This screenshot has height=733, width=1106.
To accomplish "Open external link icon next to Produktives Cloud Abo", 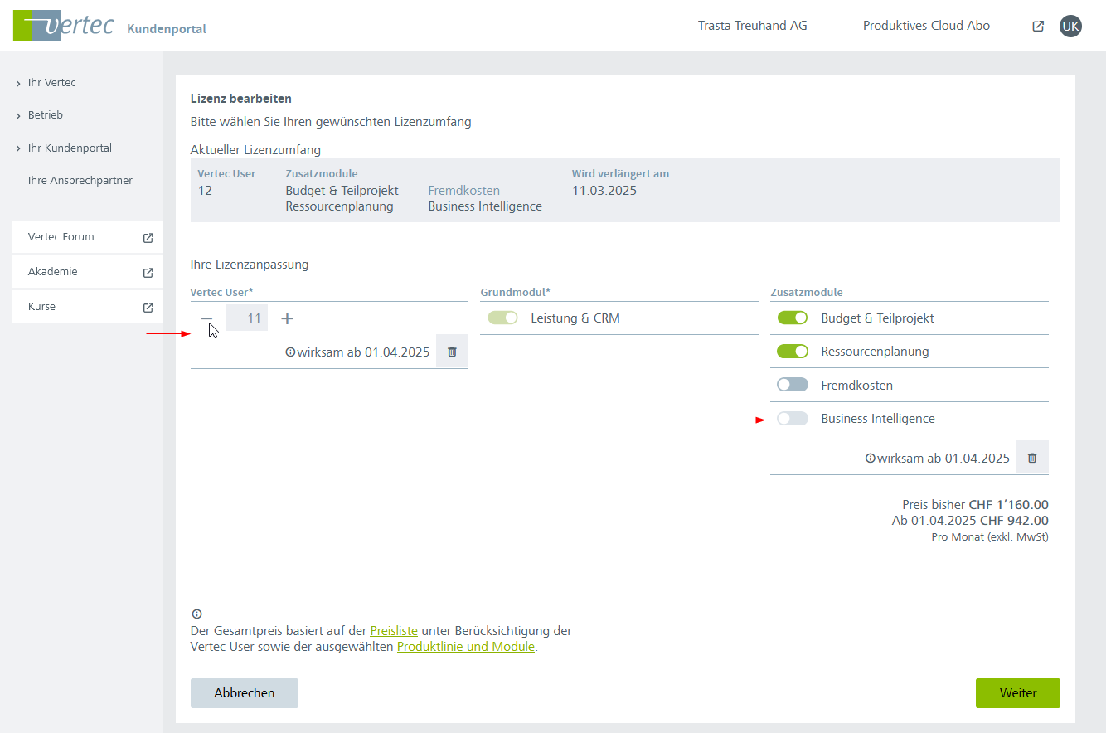I will [1038, 26].
